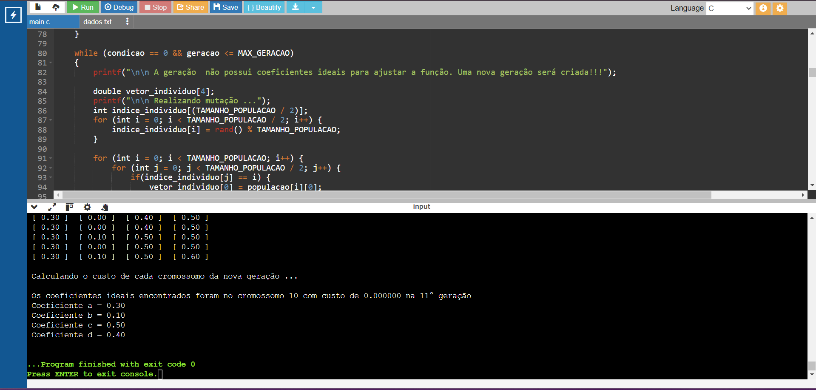This screenshot has width=816, height=390.
Task: Open the console settings gear
Action: (x=87, y=207)
